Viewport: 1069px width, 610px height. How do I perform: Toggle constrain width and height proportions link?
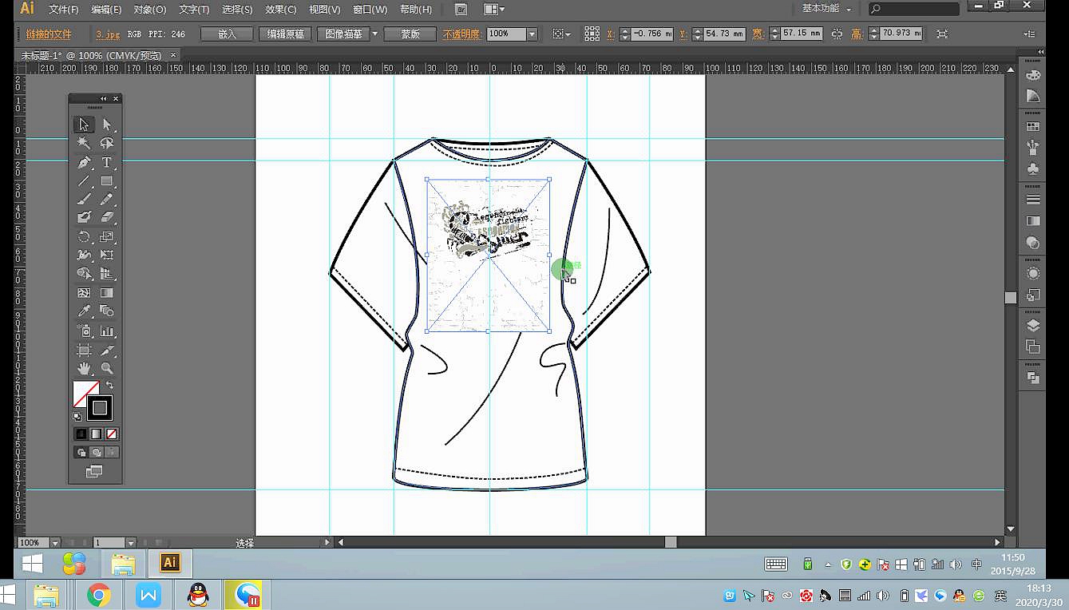pos(837,34)
